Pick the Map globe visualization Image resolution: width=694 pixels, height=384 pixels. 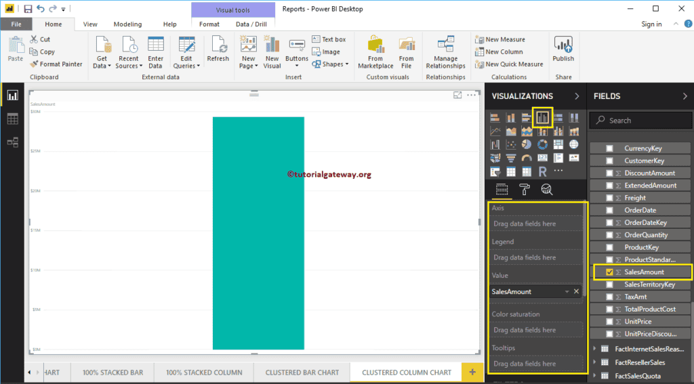(574, 145)
